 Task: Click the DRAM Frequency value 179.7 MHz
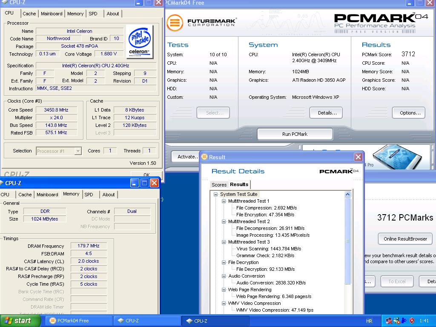89,246
